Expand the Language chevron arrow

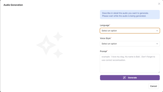coord(157,31)
